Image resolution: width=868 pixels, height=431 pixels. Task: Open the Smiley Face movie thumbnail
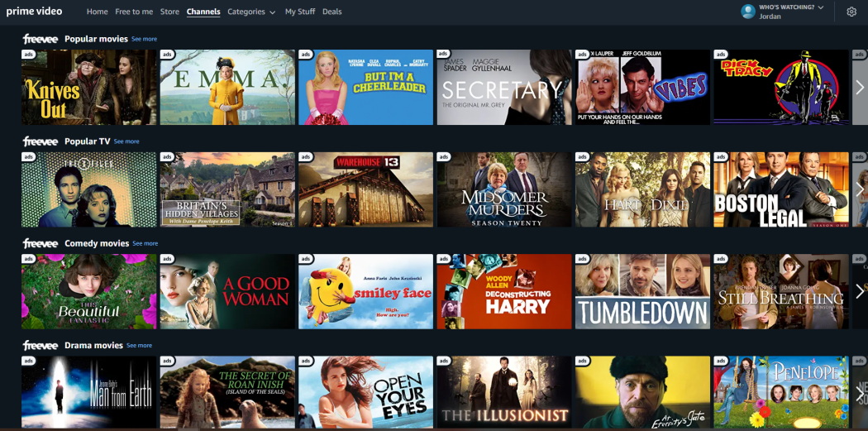pyautogui.click(x=366, y=291)
